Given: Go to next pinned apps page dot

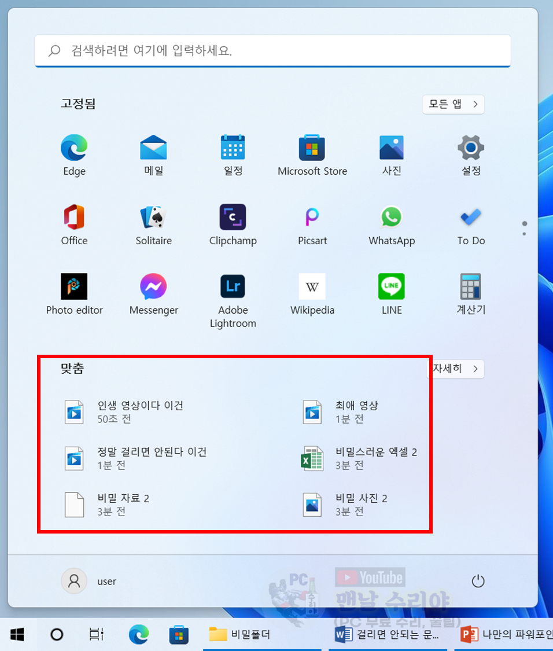Looking at the screenshot, I should 524,234.
